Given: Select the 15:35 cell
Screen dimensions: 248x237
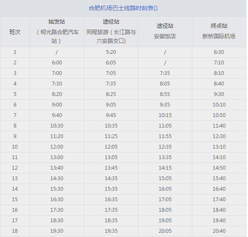Looking at the screenshot, I should 111,189.
